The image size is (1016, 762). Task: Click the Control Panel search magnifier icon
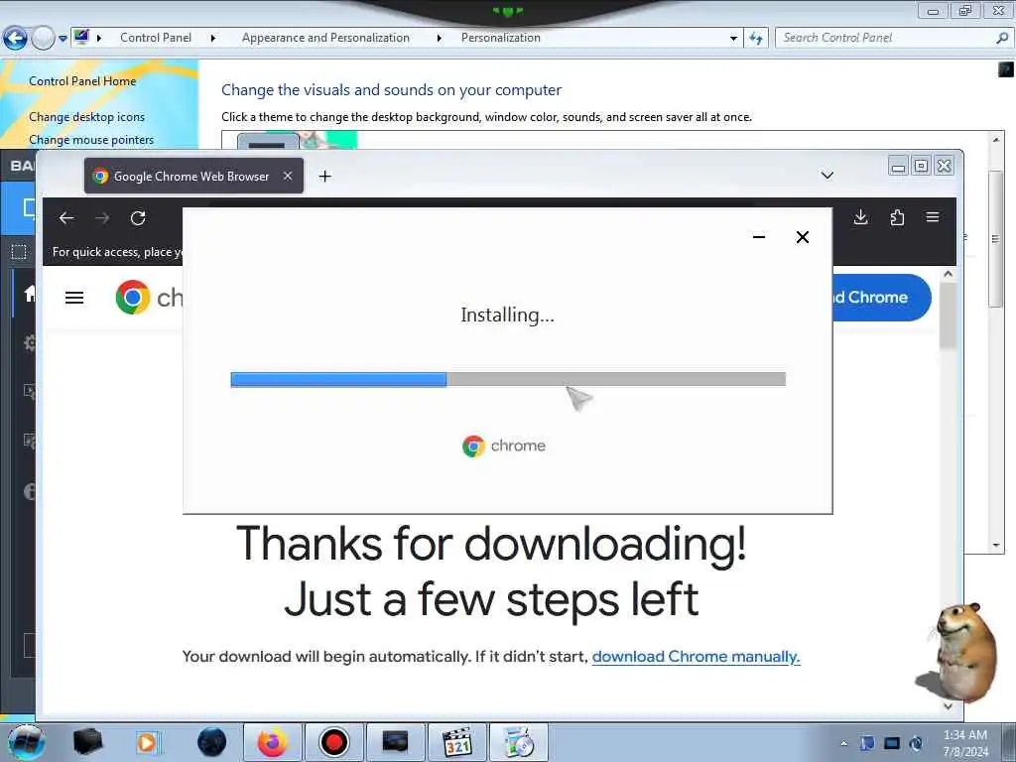coord(1002,38)
